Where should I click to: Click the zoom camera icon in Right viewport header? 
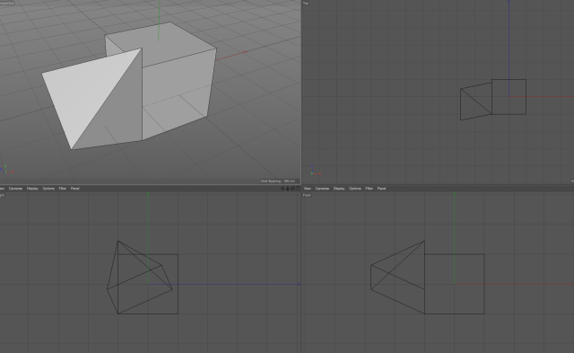pos(288,189)
